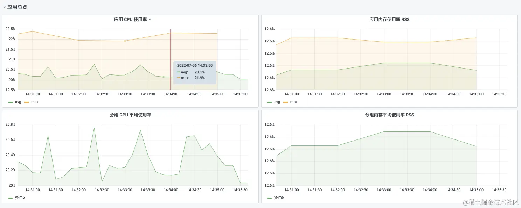The width and height of the screenshot is (521, 208).
Task: Click 14:31:00 x-axis label in 应用 CPU chart
Action: [32, 94]
